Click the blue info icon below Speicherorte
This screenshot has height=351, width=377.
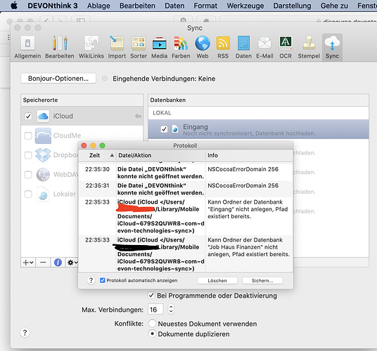pyautogui.click(x=58, y=263)
